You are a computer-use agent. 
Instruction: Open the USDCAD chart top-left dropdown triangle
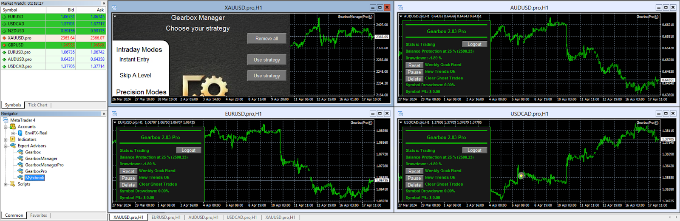pyautogui.click(x=401, y=122)
